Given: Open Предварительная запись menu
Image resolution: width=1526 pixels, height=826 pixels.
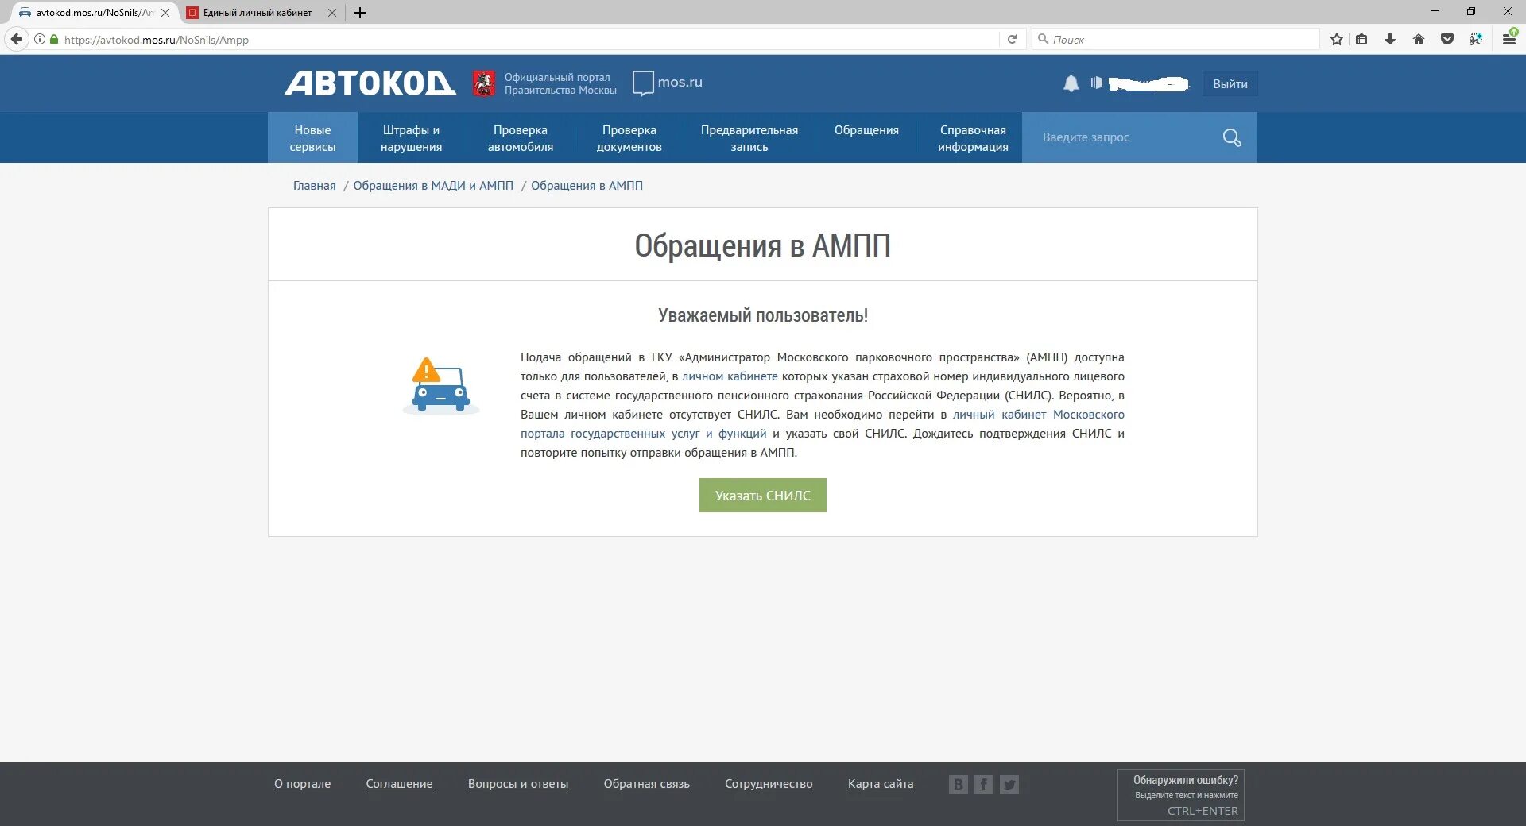Looking at the screenshot, I should coord(749,138).
